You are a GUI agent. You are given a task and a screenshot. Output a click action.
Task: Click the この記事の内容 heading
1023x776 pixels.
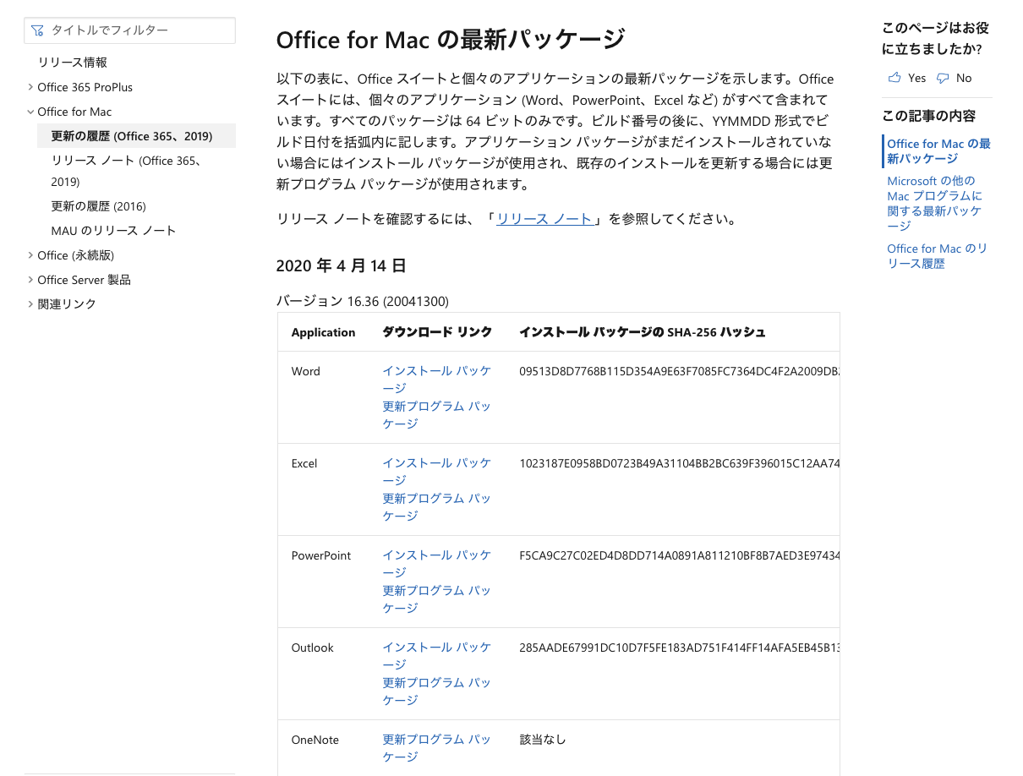[x=928, y=116]
